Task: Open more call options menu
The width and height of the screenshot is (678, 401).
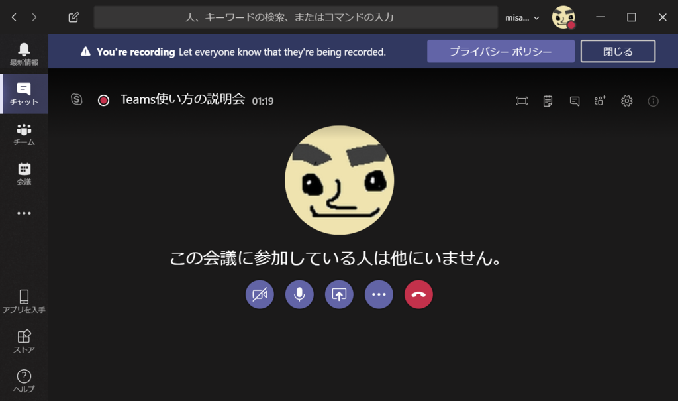Action: click(x=378, y=294)
